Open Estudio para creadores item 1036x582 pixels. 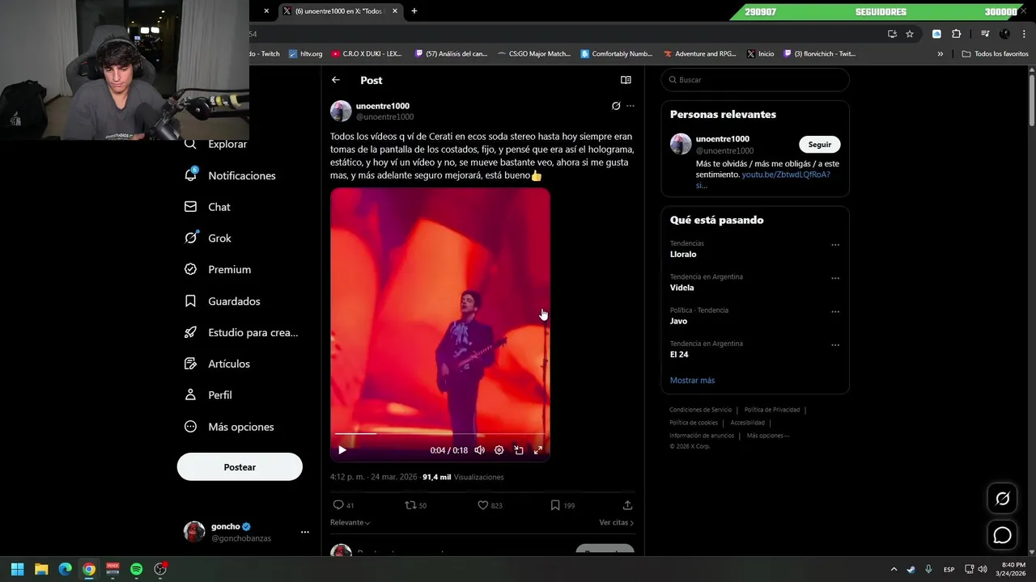pos(241,332)
